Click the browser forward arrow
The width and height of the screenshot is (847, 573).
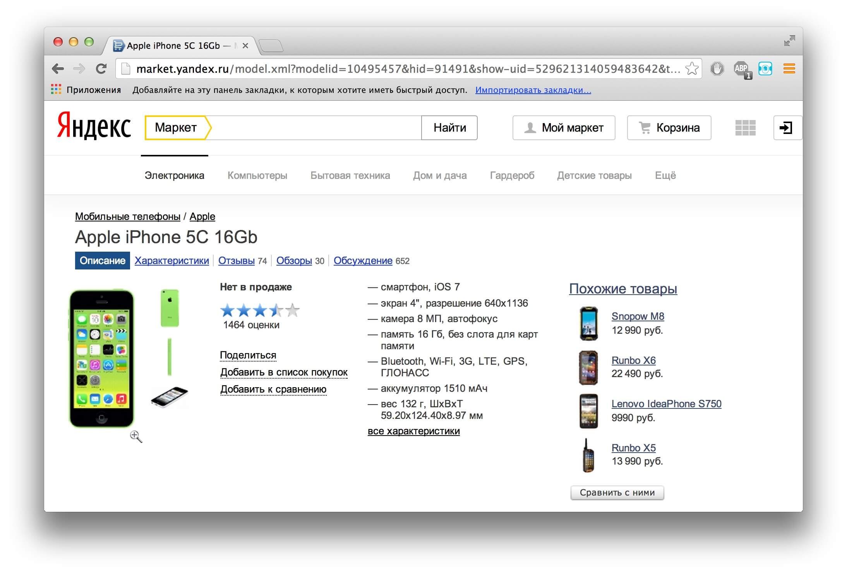click(79, 69)
